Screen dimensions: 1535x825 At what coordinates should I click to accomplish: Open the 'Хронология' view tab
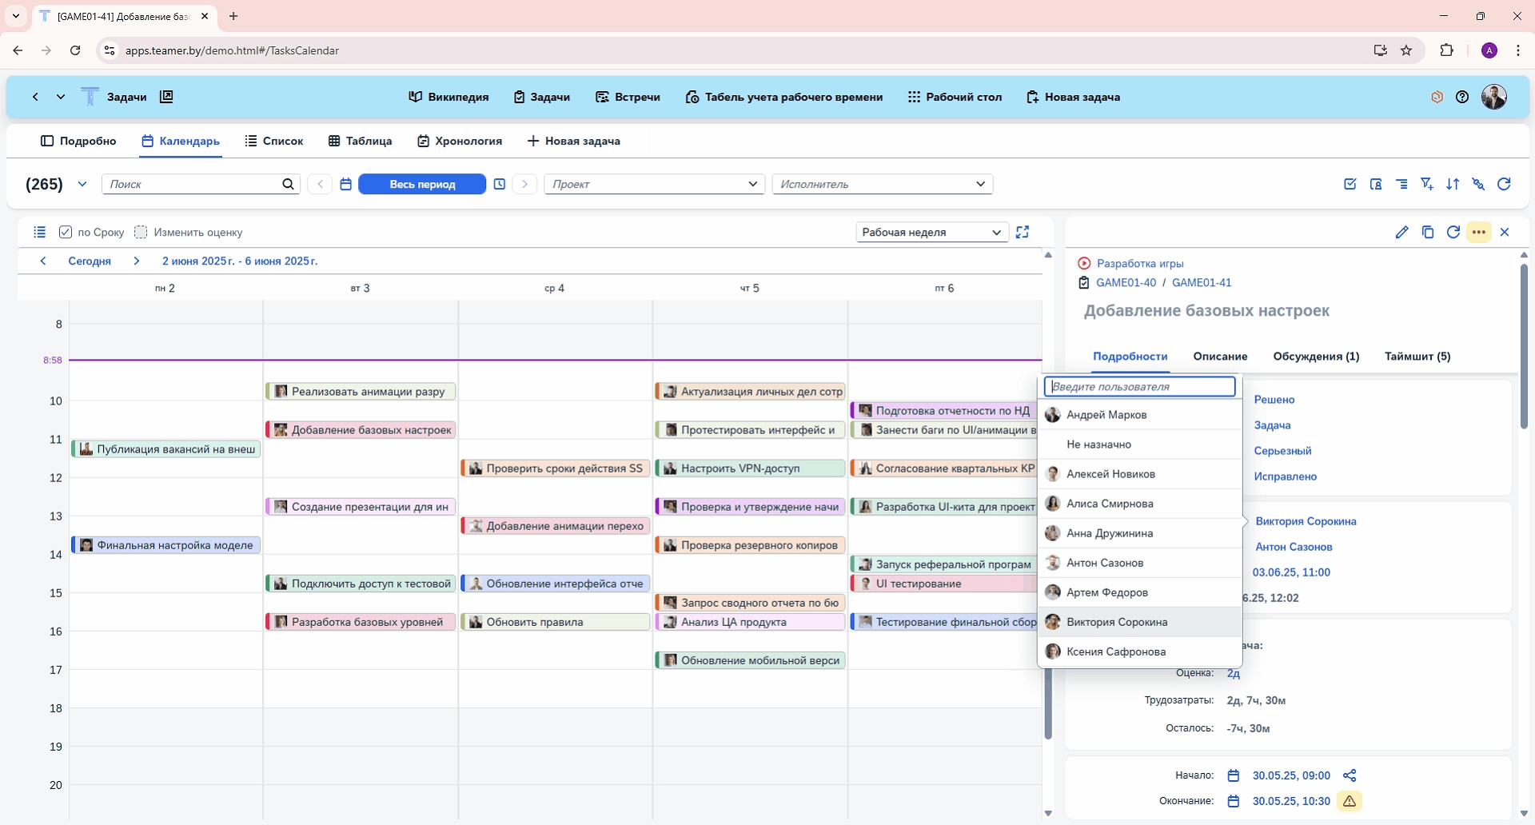pos(460,141)
